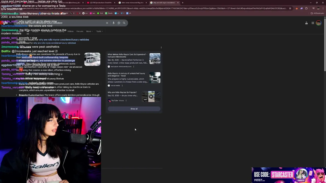The width and height of the screenshot is (326, 183).
Task: Switch to ilahn omar minnesota flag tab
Action: (132, 3)
